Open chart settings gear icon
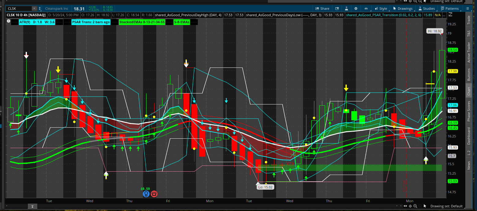 click(356, 9)
